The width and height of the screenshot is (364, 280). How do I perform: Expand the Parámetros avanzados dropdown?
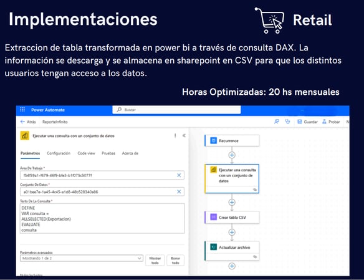click(82, 258)
